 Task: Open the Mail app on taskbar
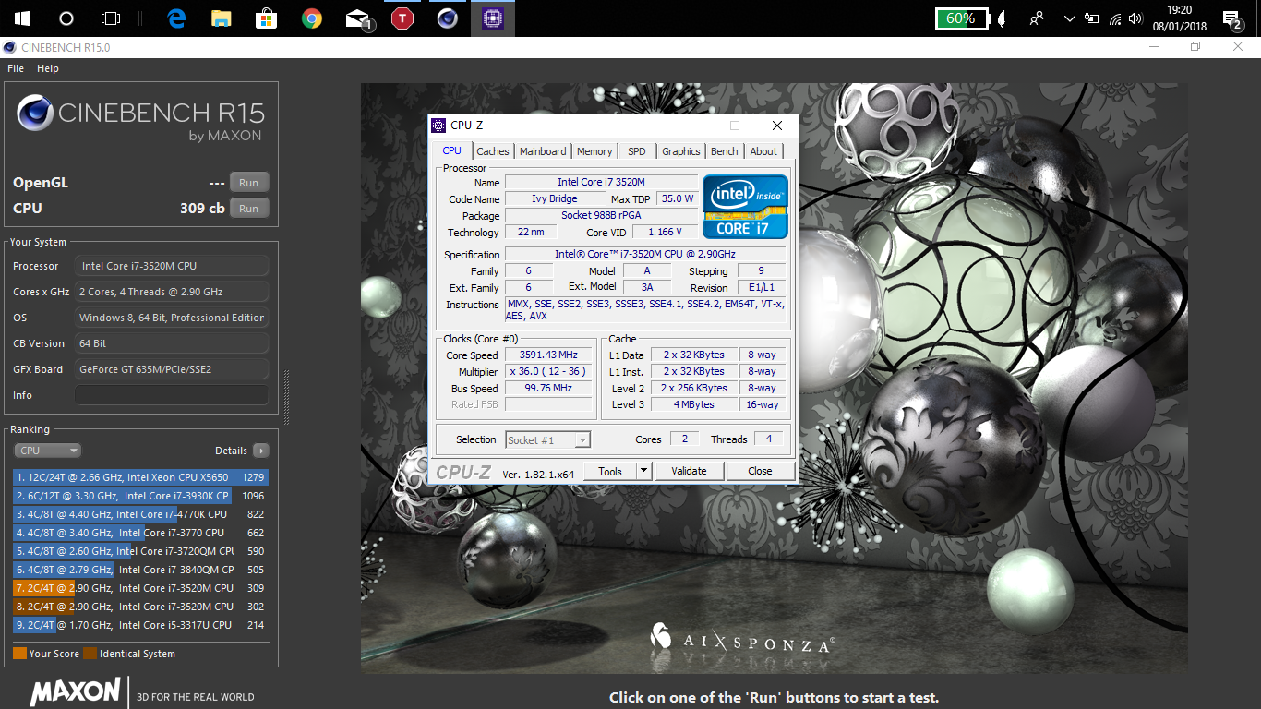pyautogui.click(x=358, y=18)
